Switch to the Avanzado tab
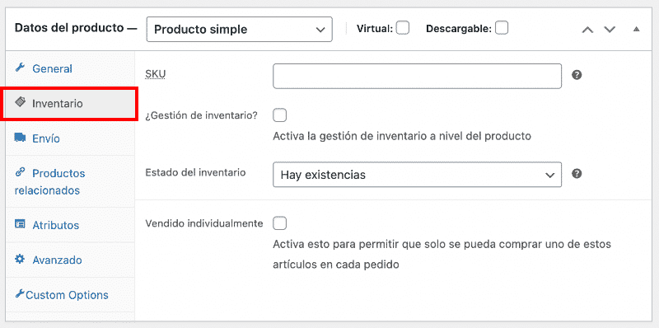 70,260
